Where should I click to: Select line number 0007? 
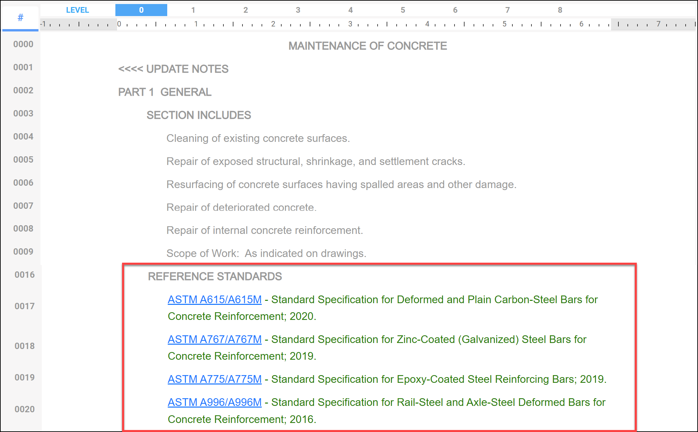(x=23, y=206)
